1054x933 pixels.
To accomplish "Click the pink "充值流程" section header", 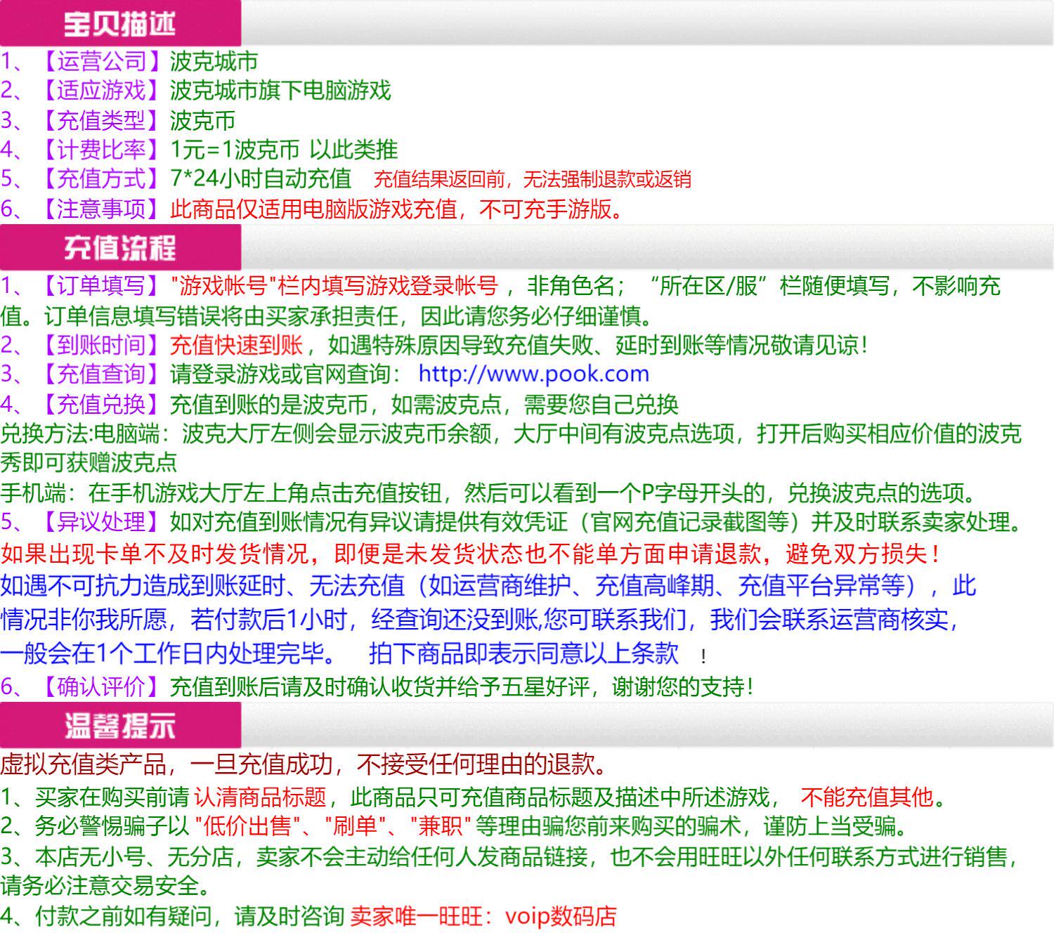I will [x=120, y=247].
